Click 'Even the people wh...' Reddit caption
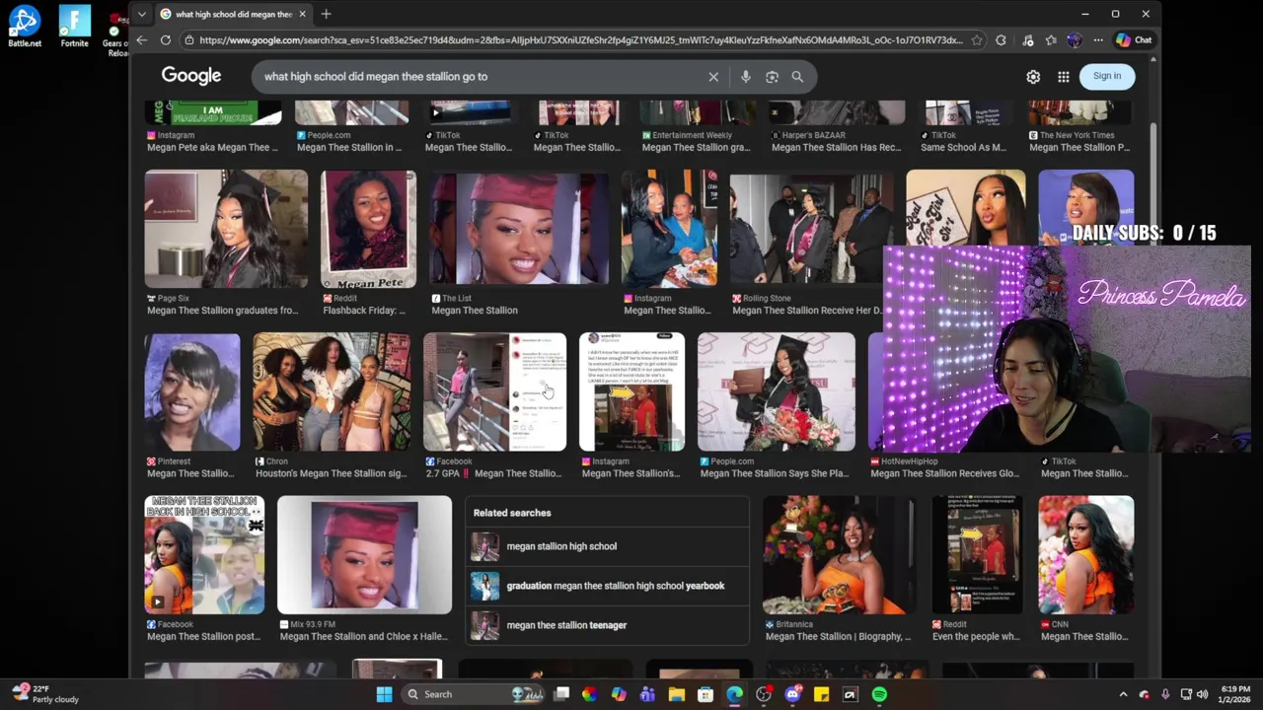The width and height of the screenshot is (1263, 710). pos(976,637)
